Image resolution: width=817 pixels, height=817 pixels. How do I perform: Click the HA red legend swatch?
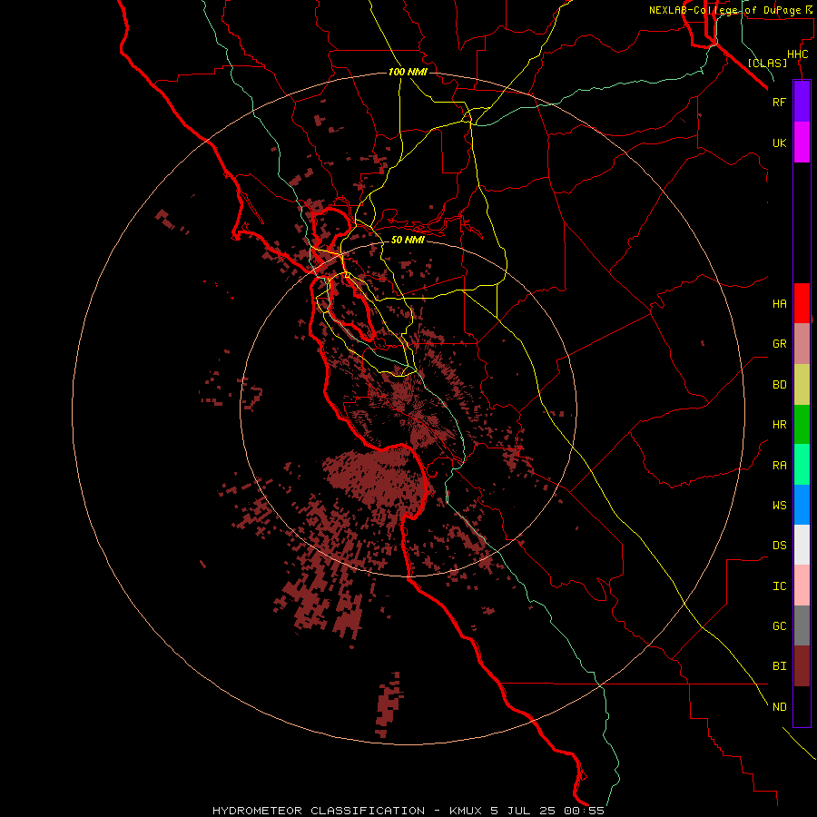[802, 303]
